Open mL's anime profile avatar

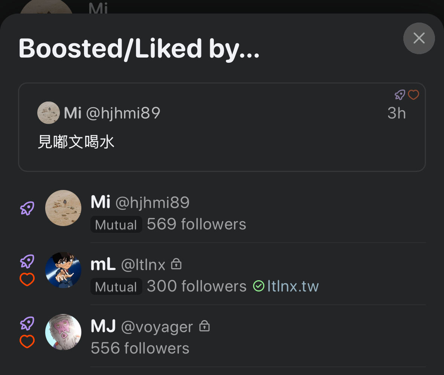click(63, 270)
